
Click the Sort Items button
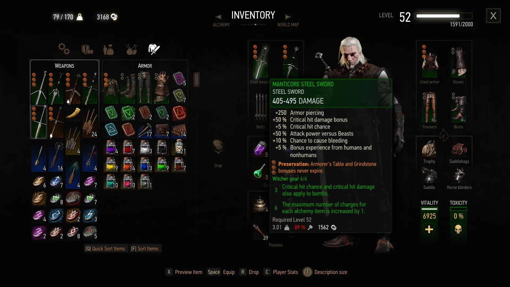pyautogui.click(x=145, y=249)
